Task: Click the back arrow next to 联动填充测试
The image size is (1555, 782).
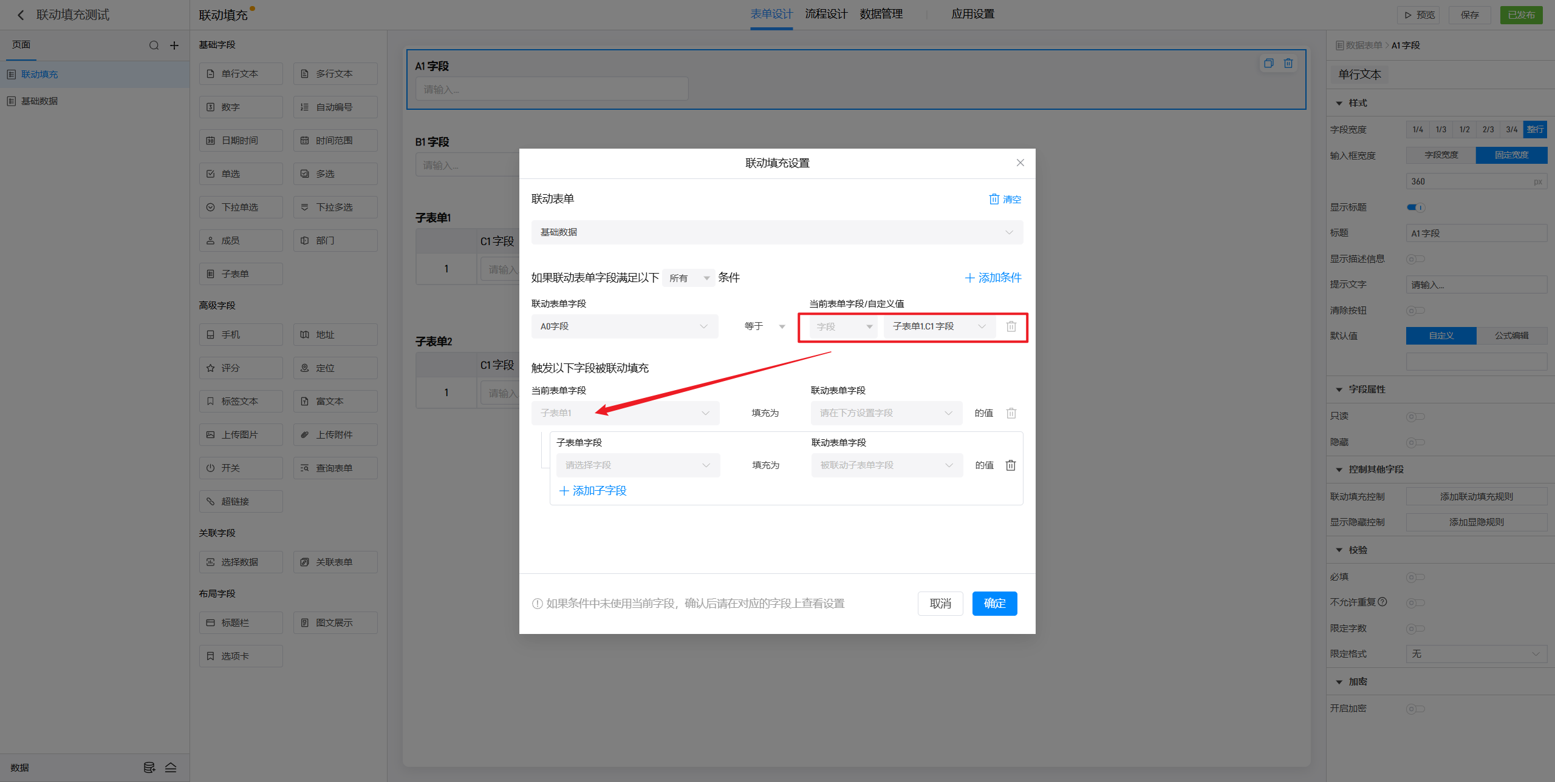Action: [x=21, y=15]
